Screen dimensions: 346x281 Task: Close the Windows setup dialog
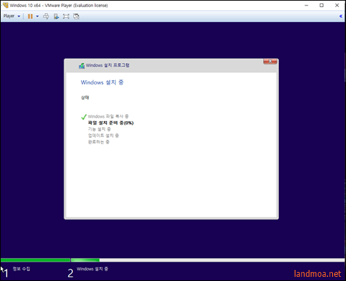tap(270, 61)
